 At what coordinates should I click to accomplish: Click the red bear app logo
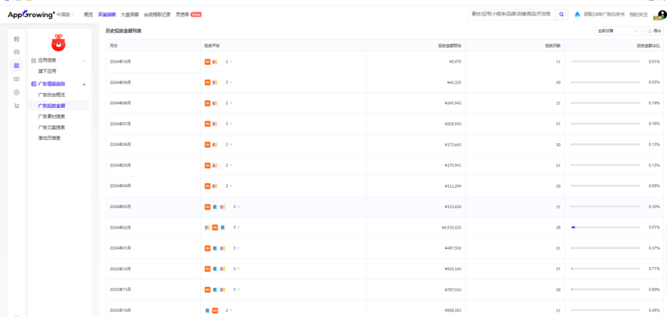point(58,43)
